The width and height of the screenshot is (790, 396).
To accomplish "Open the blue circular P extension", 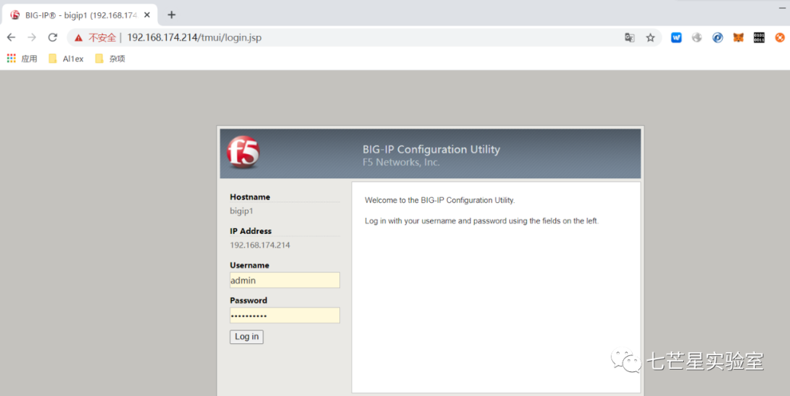I will pyautogui.click(x=718, y=37).
